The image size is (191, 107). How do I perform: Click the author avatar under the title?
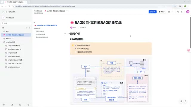71,28
